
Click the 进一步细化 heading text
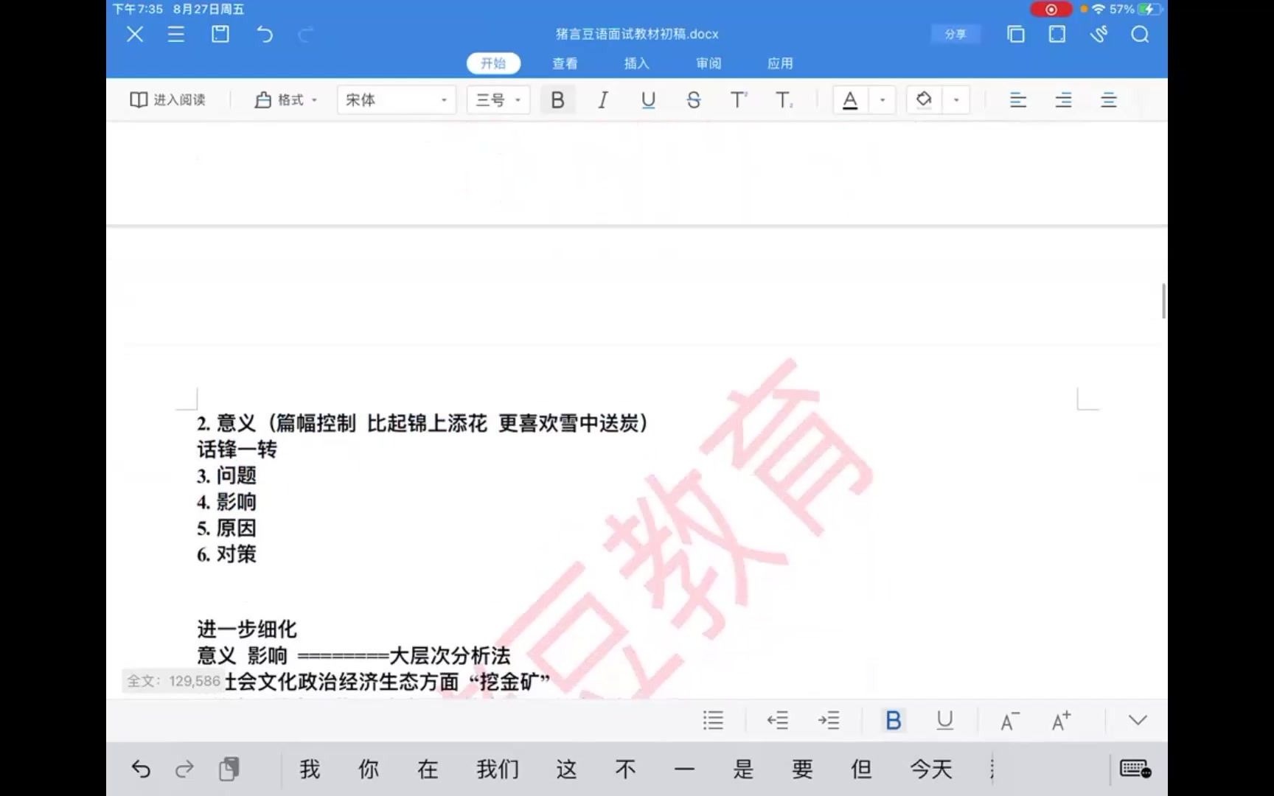247,629
